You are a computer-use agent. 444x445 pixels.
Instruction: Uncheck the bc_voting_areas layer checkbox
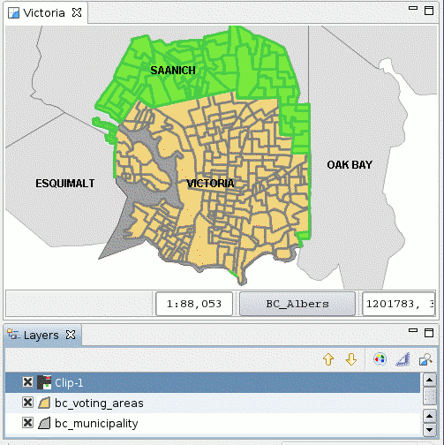pyautogui.click(x=27, y=403)
